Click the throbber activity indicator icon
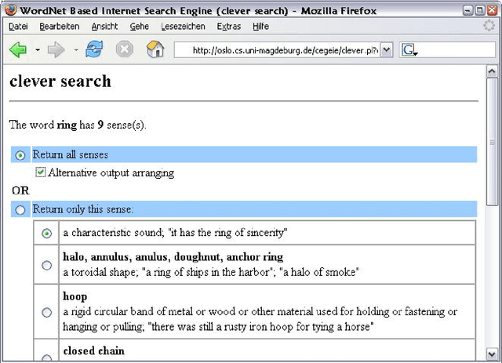This screenshot has height=363, width=502. (489, 26)
